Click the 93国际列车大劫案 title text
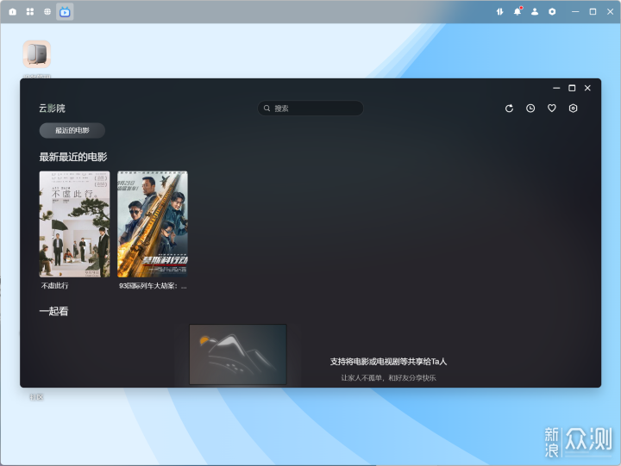The height and width of the screenshot is (466, 621). coord(153,286)
